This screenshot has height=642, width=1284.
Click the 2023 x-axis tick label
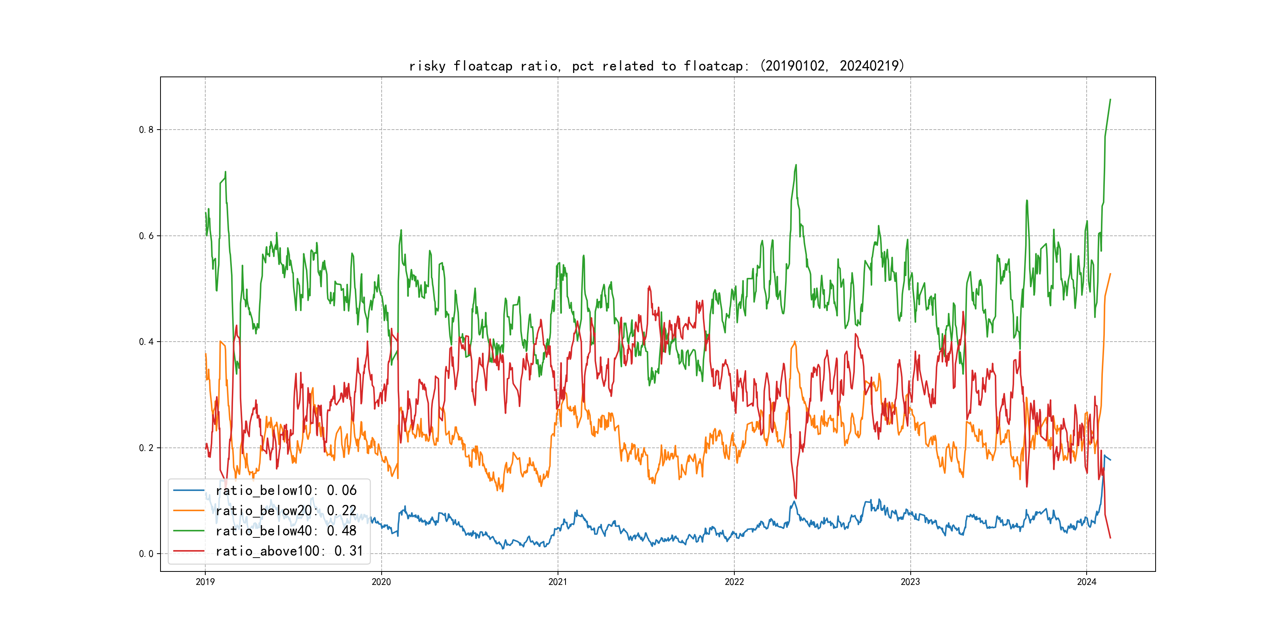coord(910,582)
